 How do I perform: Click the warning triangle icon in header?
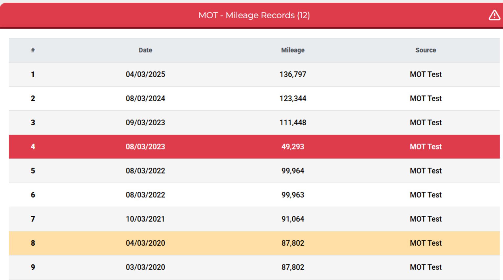(x=494, y=15)
